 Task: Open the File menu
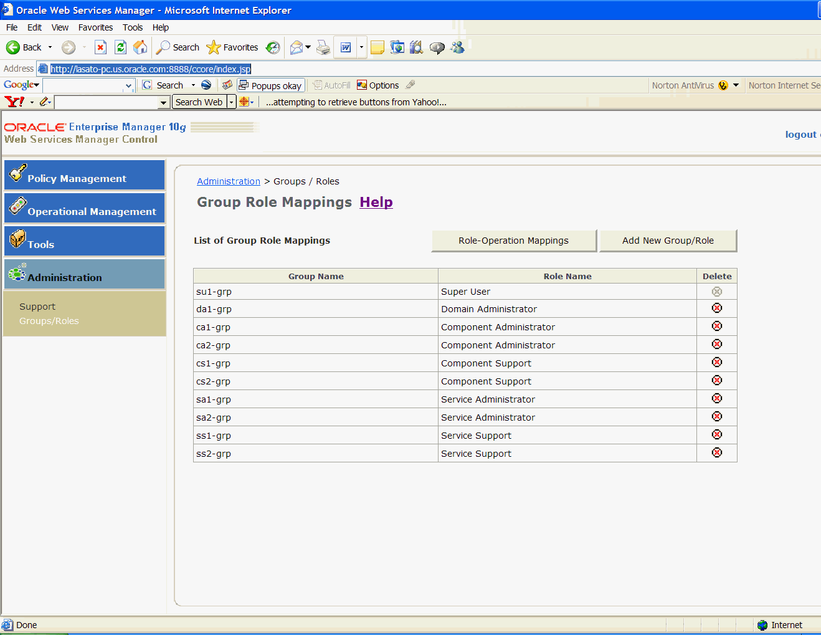click(12, 27)
